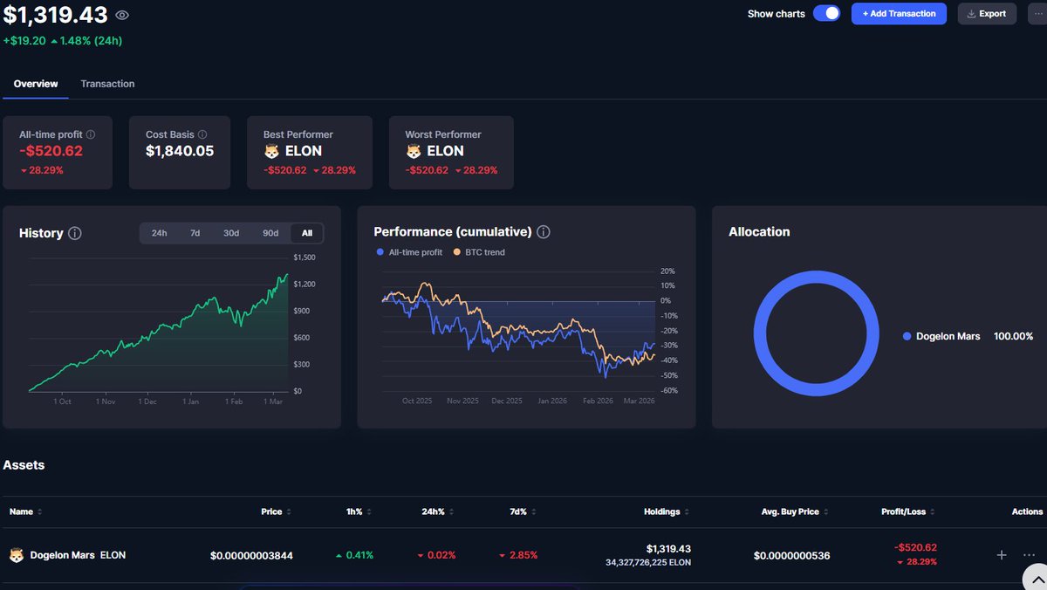Click the cumulative performance line chart

[518, 330]
